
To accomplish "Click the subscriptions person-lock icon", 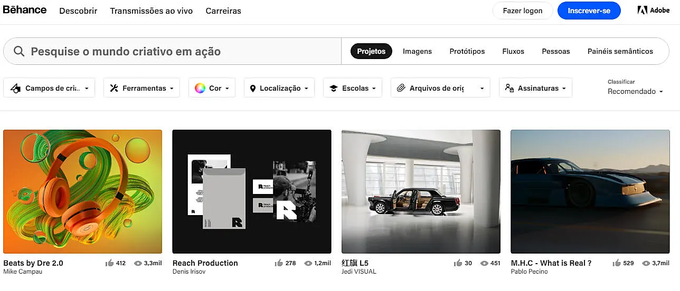I will [x=509, y=88].
